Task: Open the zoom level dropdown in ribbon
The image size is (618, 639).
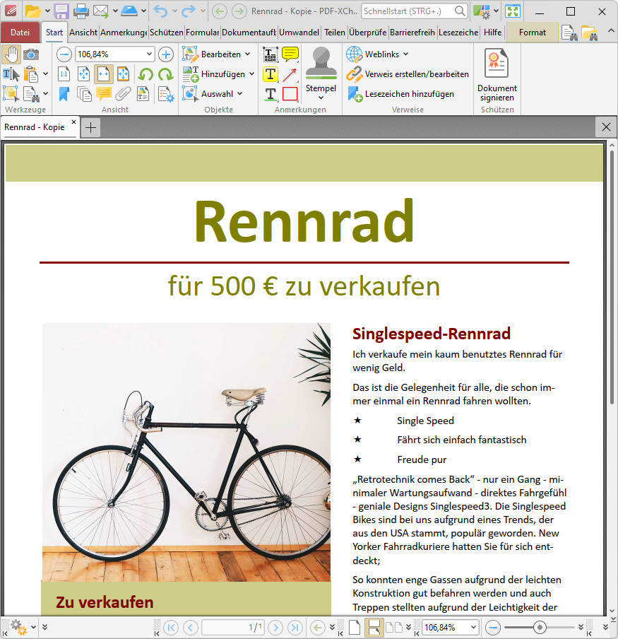Action: pos(149,54)
